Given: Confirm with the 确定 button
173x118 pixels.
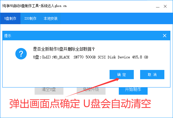Looking at the screenshot, I should click(122, 75).
